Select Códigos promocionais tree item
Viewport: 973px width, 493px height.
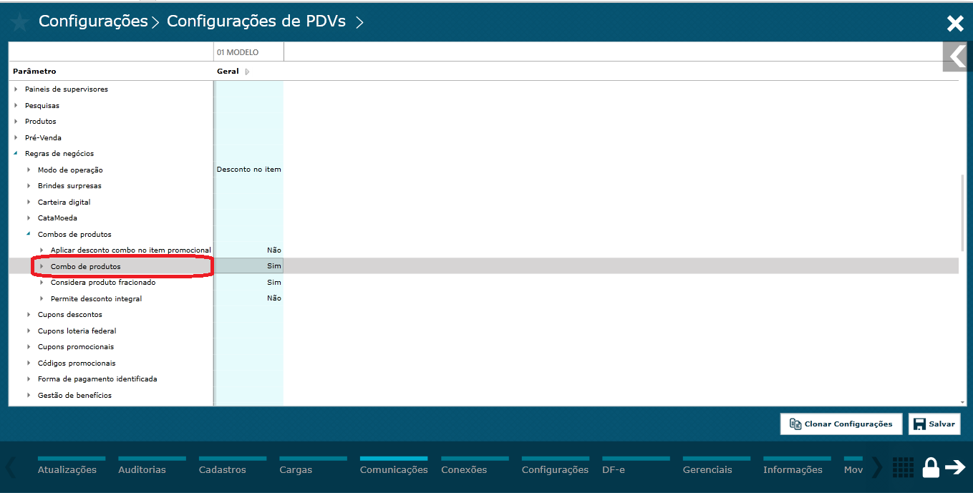[x=77, y=363]
